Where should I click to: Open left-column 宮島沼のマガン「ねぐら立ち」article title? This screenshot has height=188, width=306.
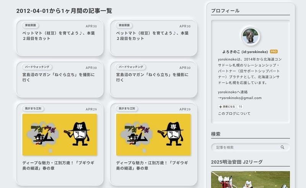(59, 77)
